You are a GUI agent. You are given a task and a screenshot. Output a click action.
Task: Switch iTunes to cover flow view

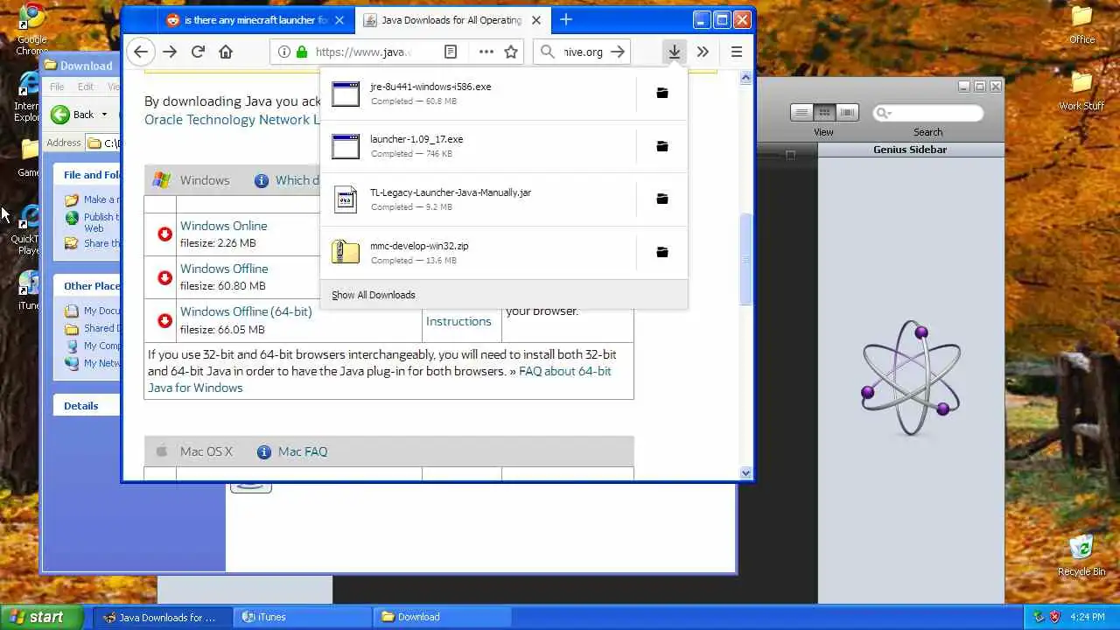[846, 112]
